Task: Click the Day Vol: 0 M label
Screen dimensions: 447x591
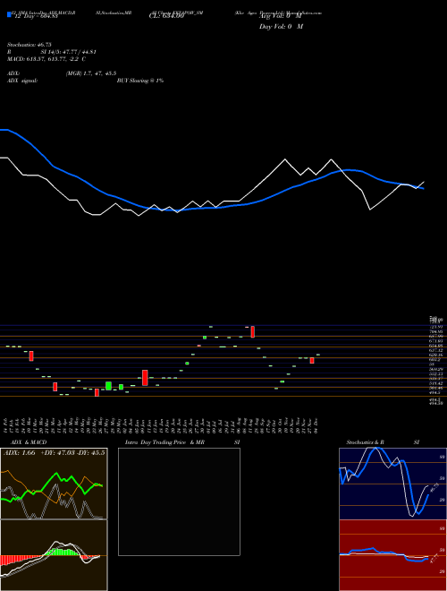Action: 281,27
